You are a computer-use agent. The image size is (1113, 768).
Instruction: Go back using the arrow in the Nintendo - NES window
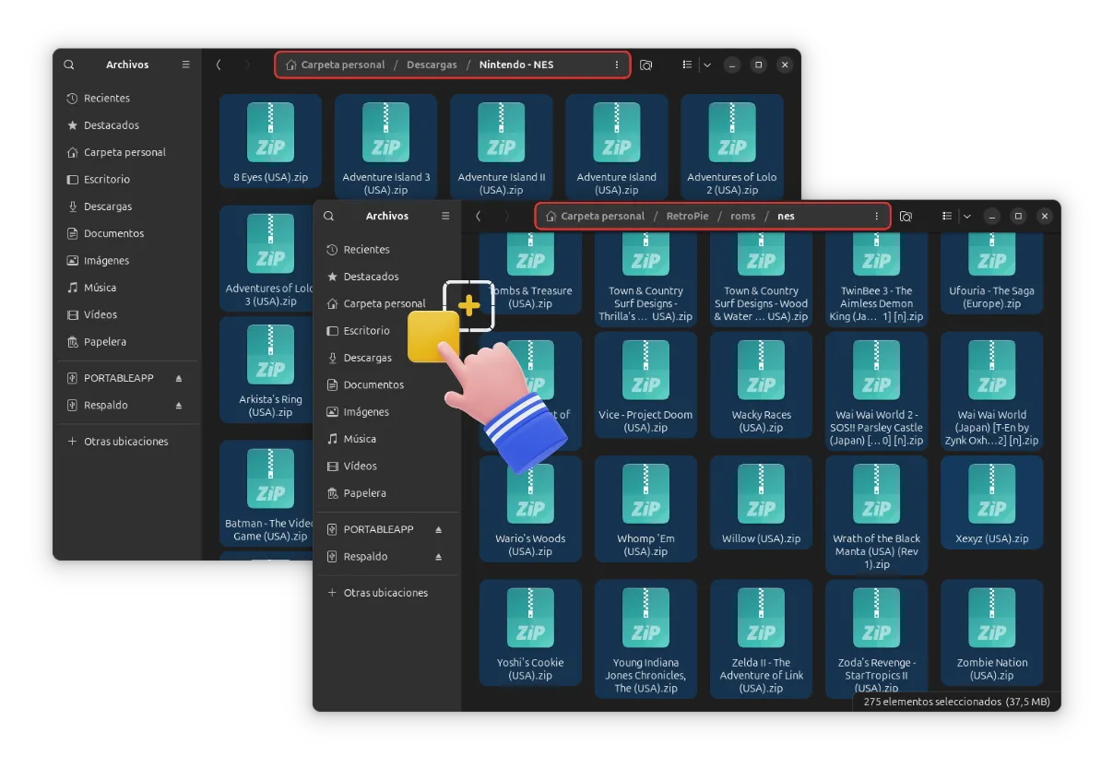tap(219, 65)
